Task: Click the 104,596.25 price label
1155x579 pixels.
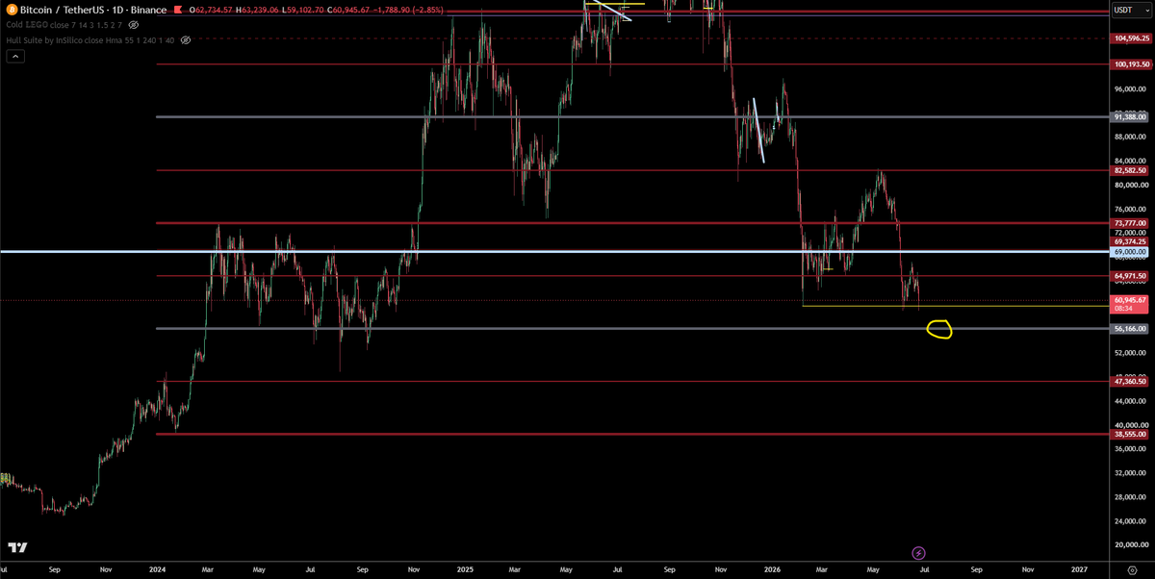Action: 1130,38
